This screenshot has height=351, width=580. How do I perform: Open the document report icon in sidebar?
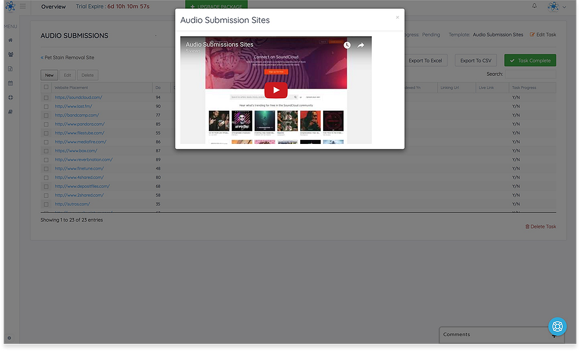click(11, 69)
